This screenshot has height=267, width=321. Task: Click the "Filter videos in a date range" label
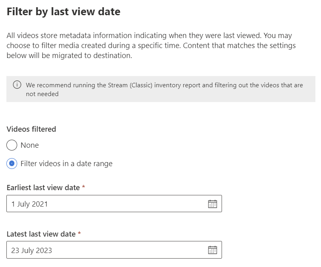point(66,163)
